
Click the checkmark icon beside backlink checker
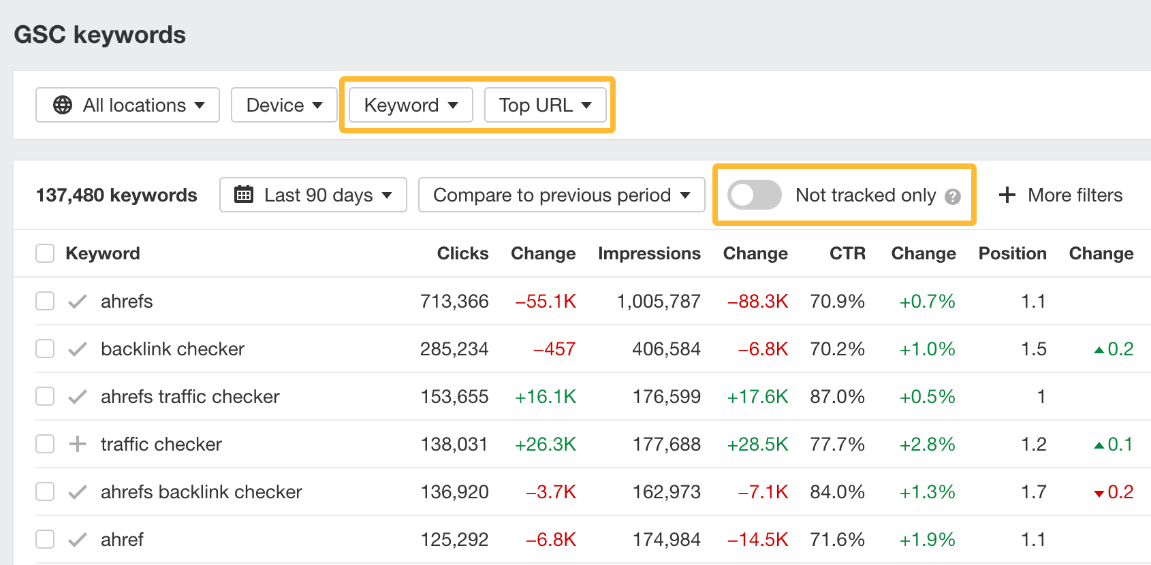78,349
